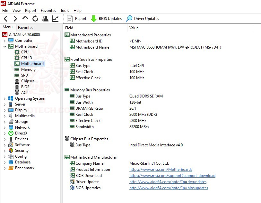Click the Storage disk icon in the tree

pyautogui.click(x=11, y=122)
